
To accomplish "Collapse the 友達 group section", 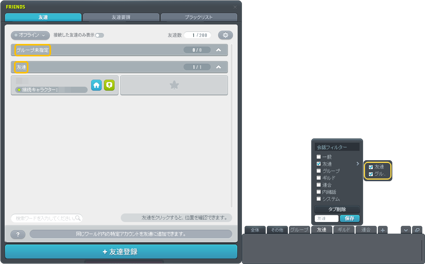I will [219, 67].
